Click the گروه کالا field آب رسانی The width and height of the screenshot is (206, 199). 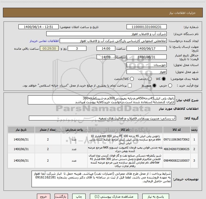tap(102, 118)
